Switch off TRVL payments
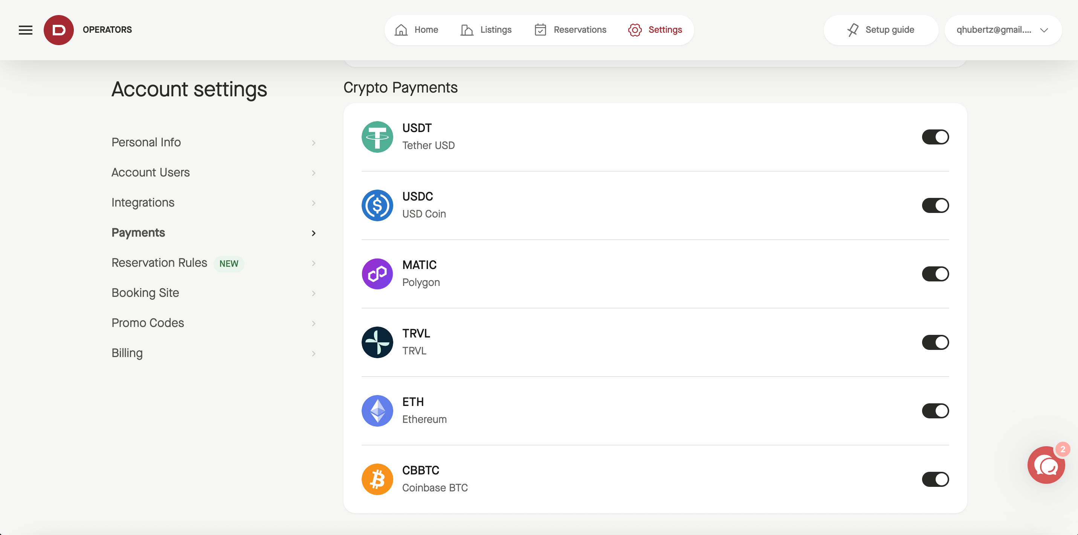The image size is (1078, 535). point(935,343)
